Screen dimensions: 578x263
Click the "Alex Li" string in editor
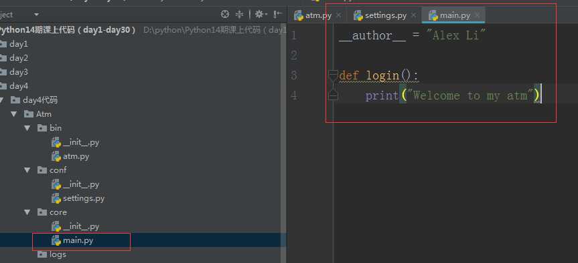tap(456, 35)
